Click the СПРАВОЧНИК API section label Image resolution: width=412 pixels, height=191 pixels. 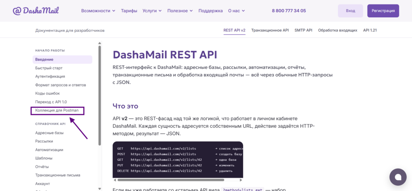(50, 124)
